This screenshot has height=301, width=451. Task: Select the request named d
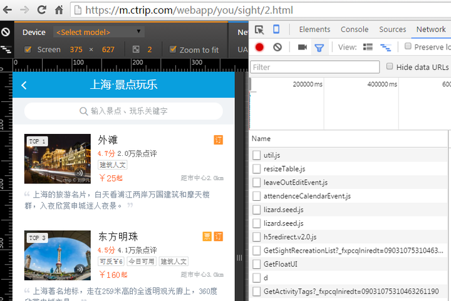tap(348, 278)
